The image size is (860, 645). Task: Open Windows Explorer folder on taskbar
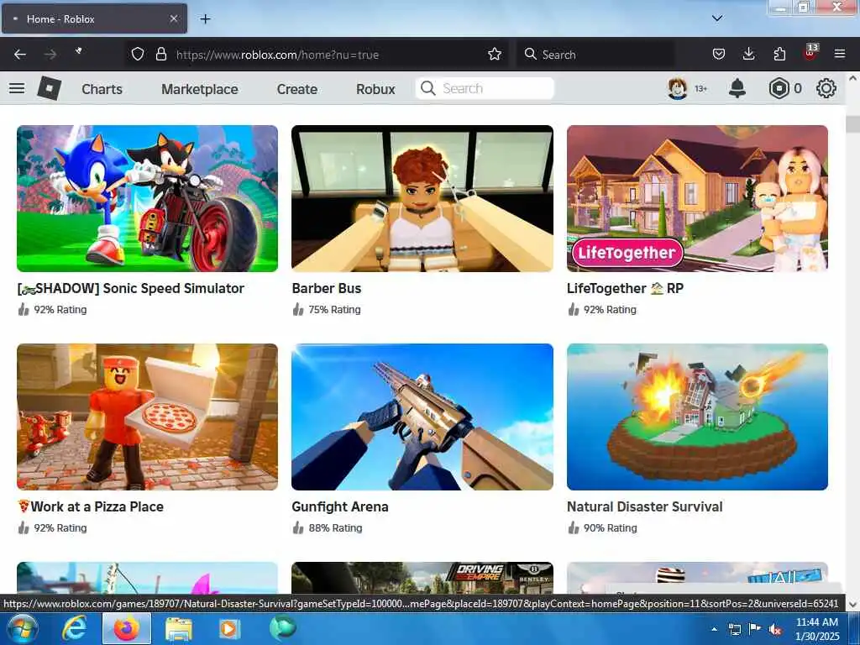tap(178, 628)
